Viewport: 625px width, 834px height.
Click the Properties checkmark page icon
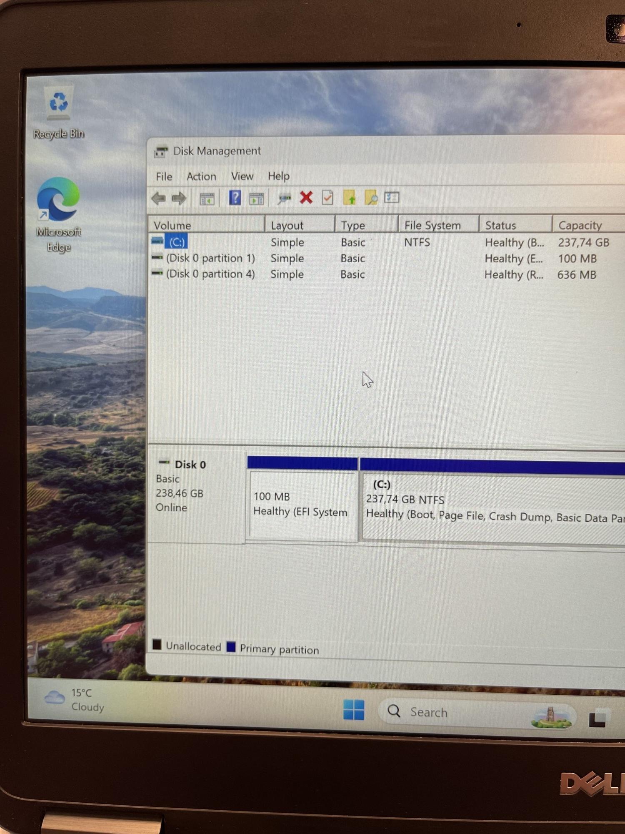[327, 197]
